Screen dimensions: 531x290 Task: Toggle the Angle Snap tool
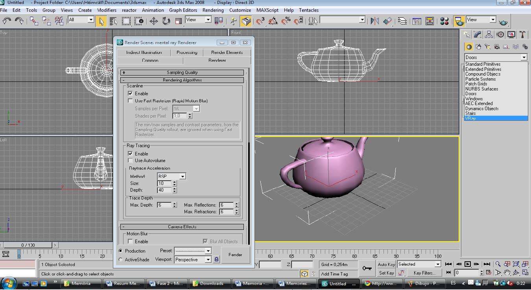(273, 21)
